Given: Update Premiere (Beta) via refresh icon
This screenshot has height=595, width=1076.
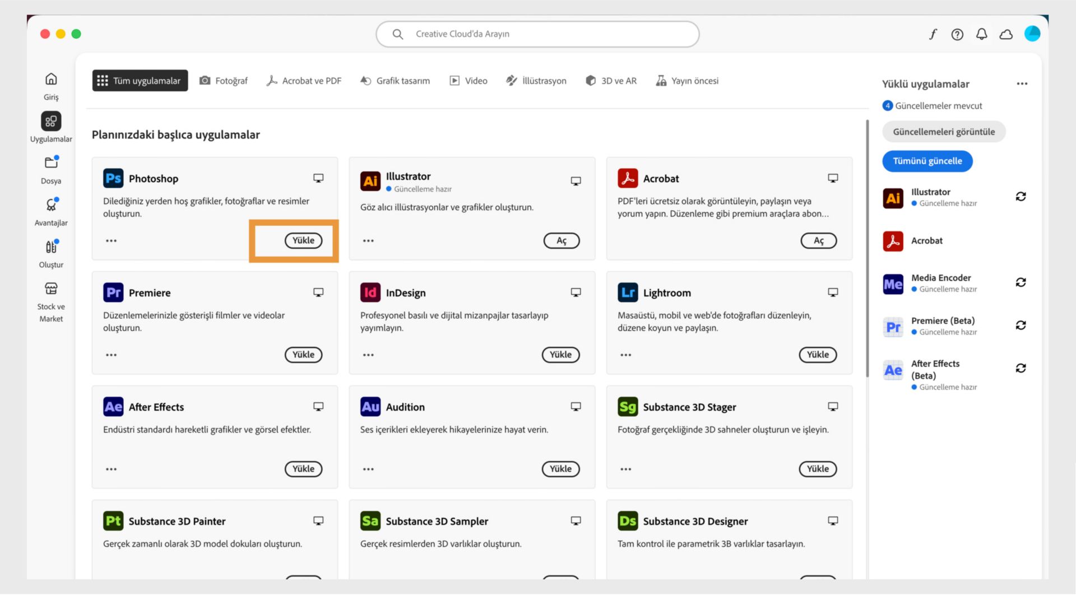Looking at the screenshot, I should click(x=1021, y=326).
